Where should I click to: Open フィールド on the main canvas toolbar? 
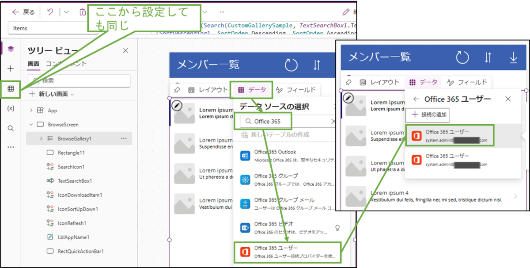(x=296, y=90)
